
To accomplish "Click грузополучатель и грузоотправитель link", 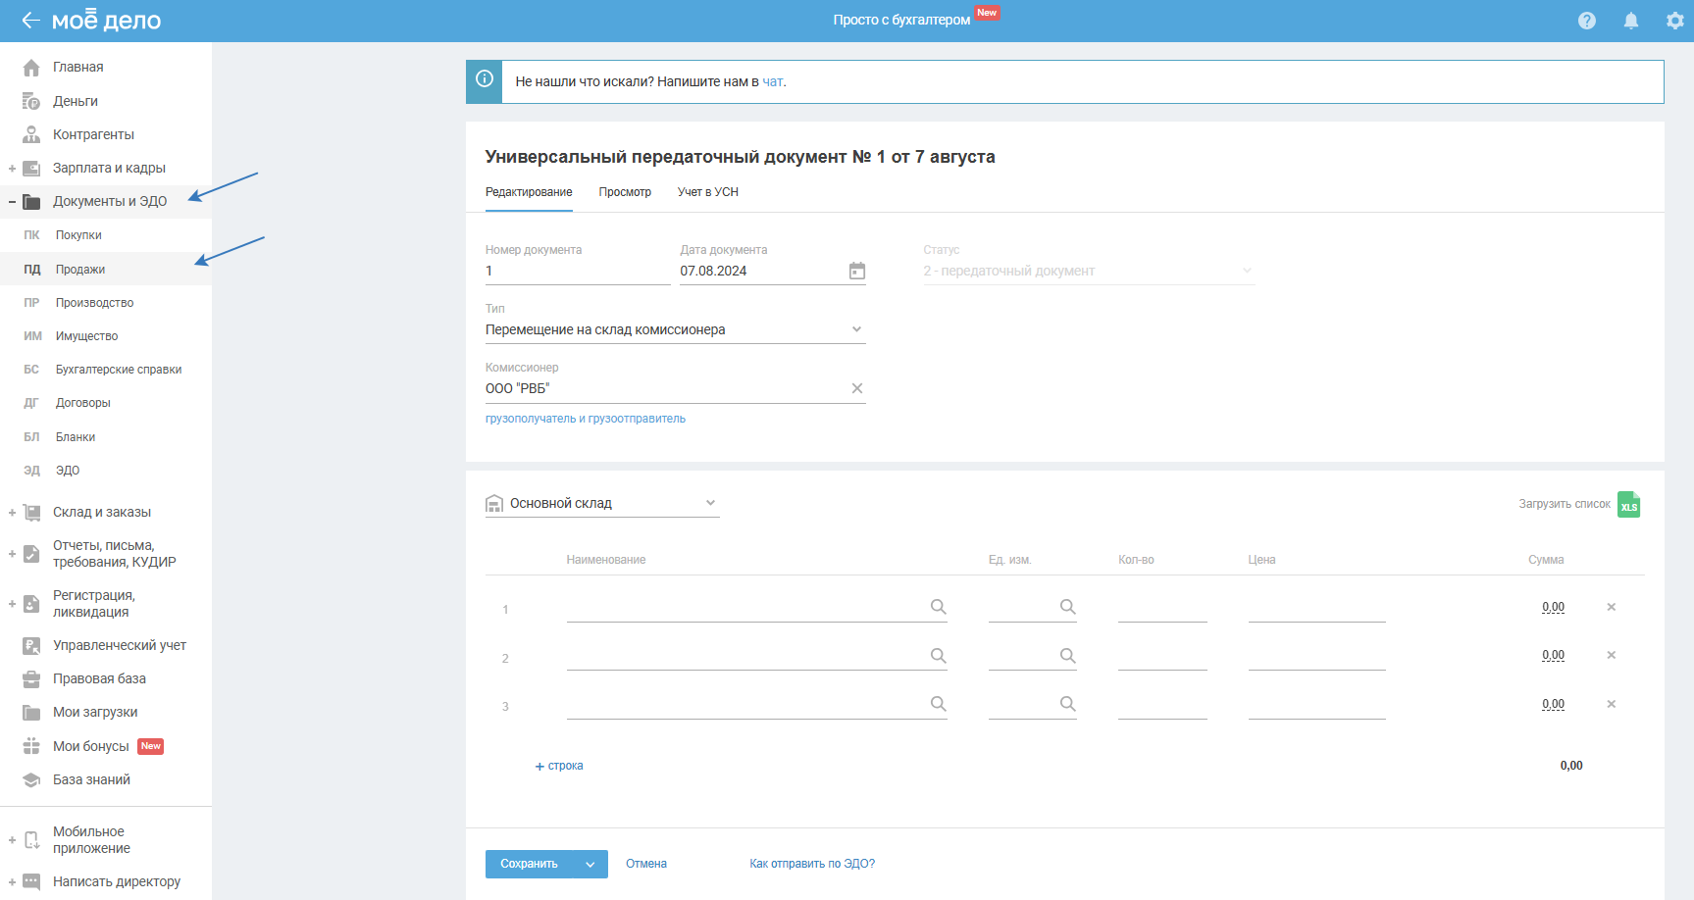I will pos(586,419).
